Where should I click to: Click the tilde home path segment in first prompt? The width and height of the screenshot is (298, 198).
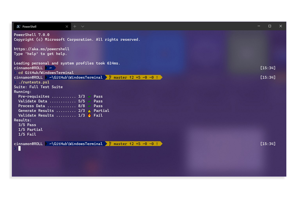click(50, 68)
